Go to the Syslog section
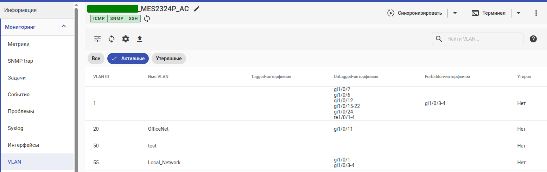 click(15, 128)
